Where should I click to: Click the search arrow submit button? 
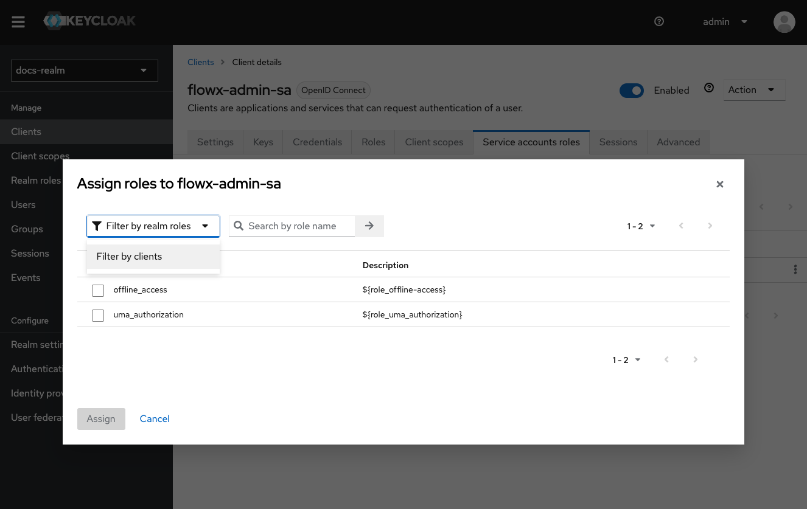tap(369, 226)
